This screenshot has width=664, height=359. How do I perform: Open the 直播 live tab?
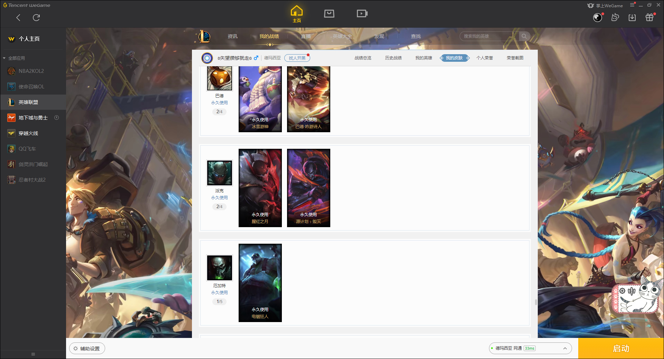point(306,36)
